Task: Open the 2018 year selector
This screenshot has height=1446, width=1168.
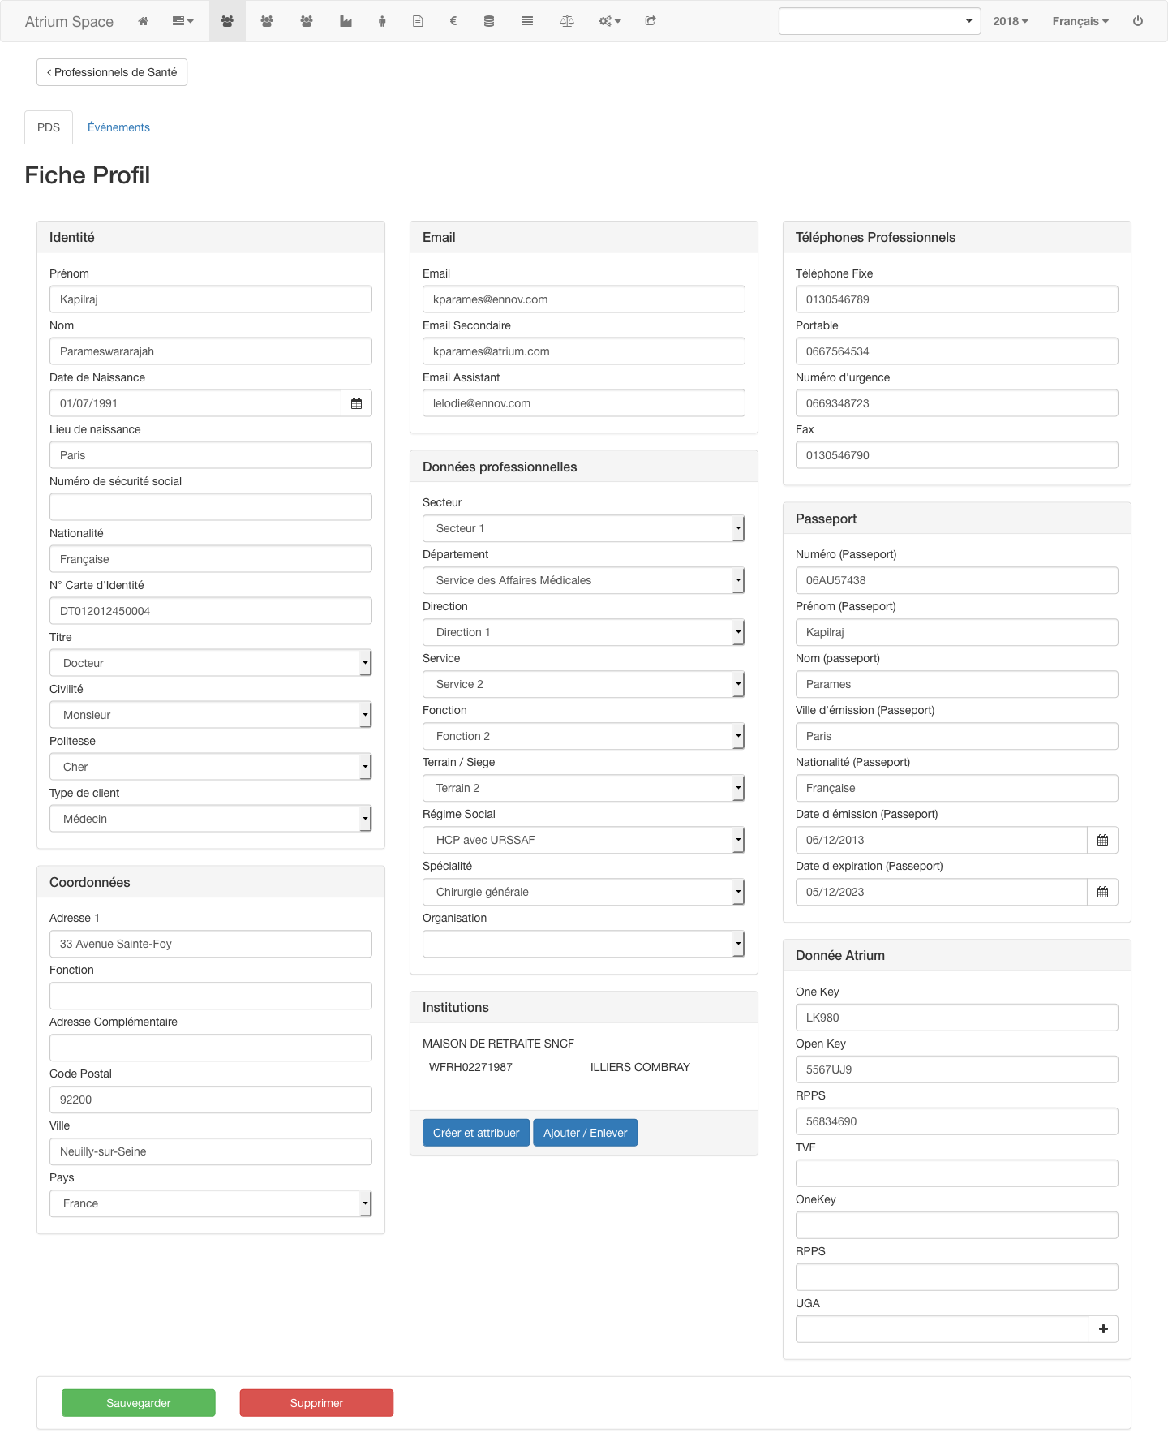Action: [1010, 21]
